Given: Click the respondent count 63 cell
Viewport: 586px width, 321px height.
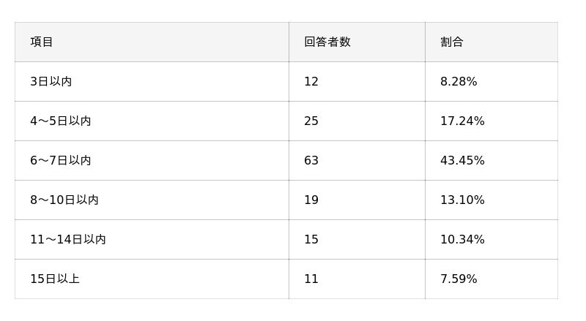Looking at the screenshot, I should pos(311,161).
